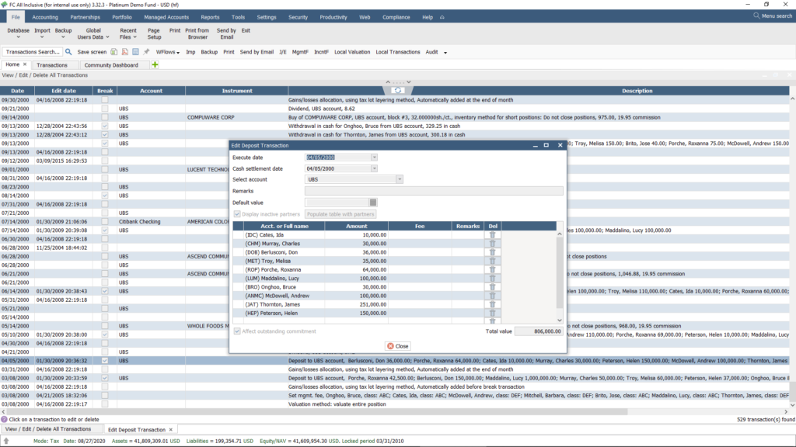The height and width of the screenshot is (447, 796).
Task: Toggle Display inactive partners checkbox
Action: (x=237, y=214)
